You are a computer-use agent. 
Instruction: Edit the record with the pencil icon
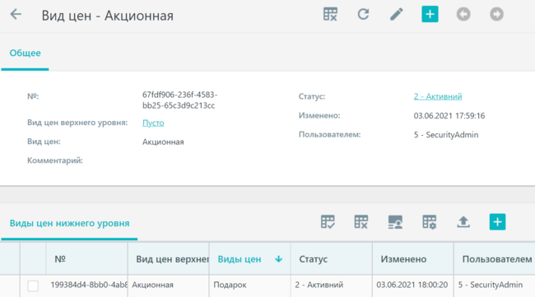point(397,14)
